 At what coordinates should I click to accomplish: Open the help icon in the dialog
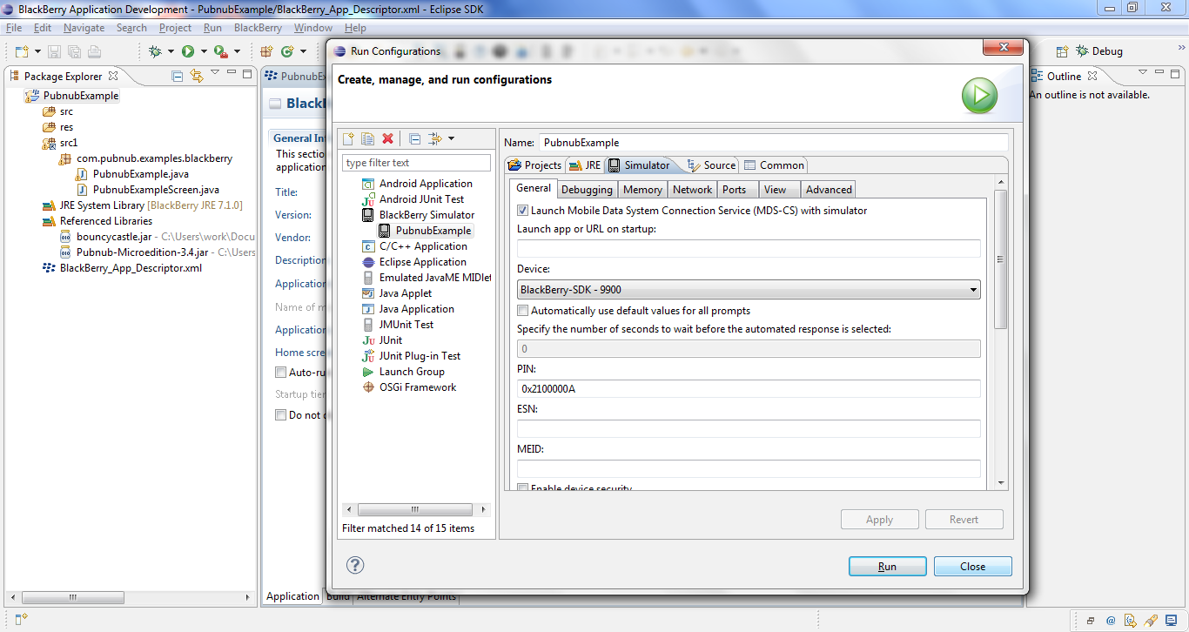point(354,565)
